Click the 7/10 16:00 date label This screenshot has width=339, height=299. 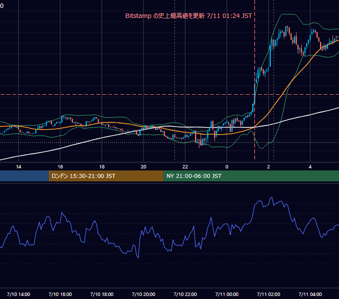coord(60,294)
